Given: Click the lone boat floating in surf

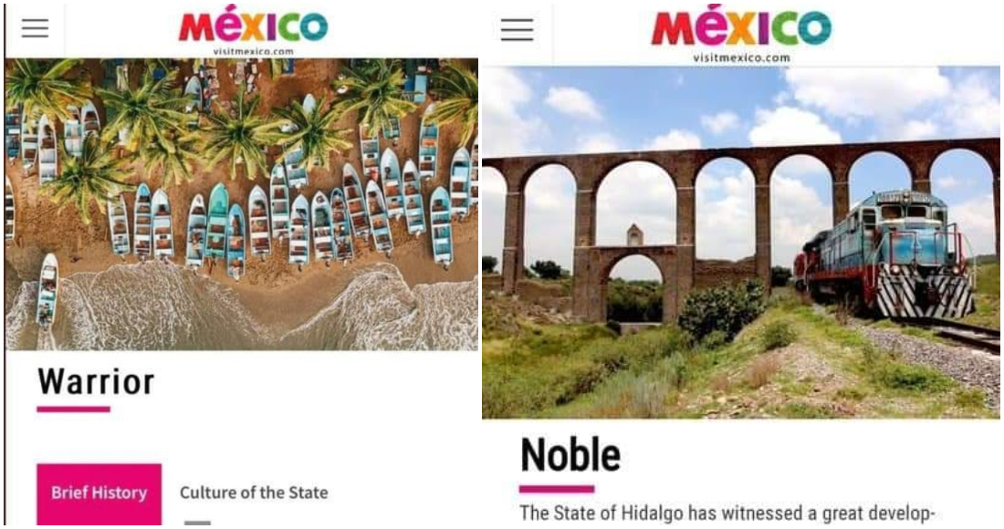Looking at the screenshot, I should coord(47,291).
